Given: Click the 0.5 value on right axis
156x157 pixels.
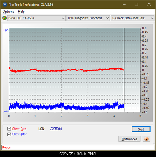Looking at the screenshot, I should pos(144,28).
